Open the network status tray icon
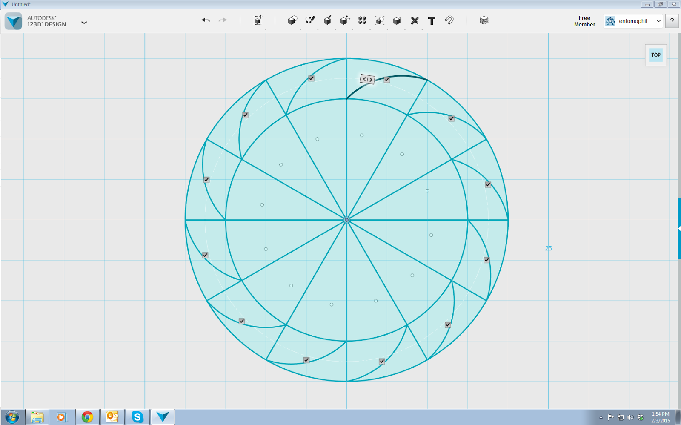 (621, 417)
